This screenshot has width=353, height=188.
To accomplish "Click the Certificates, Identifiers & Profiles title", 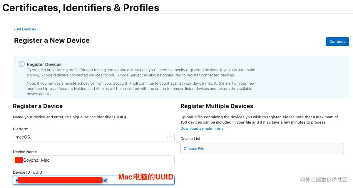I will point(81,8).
